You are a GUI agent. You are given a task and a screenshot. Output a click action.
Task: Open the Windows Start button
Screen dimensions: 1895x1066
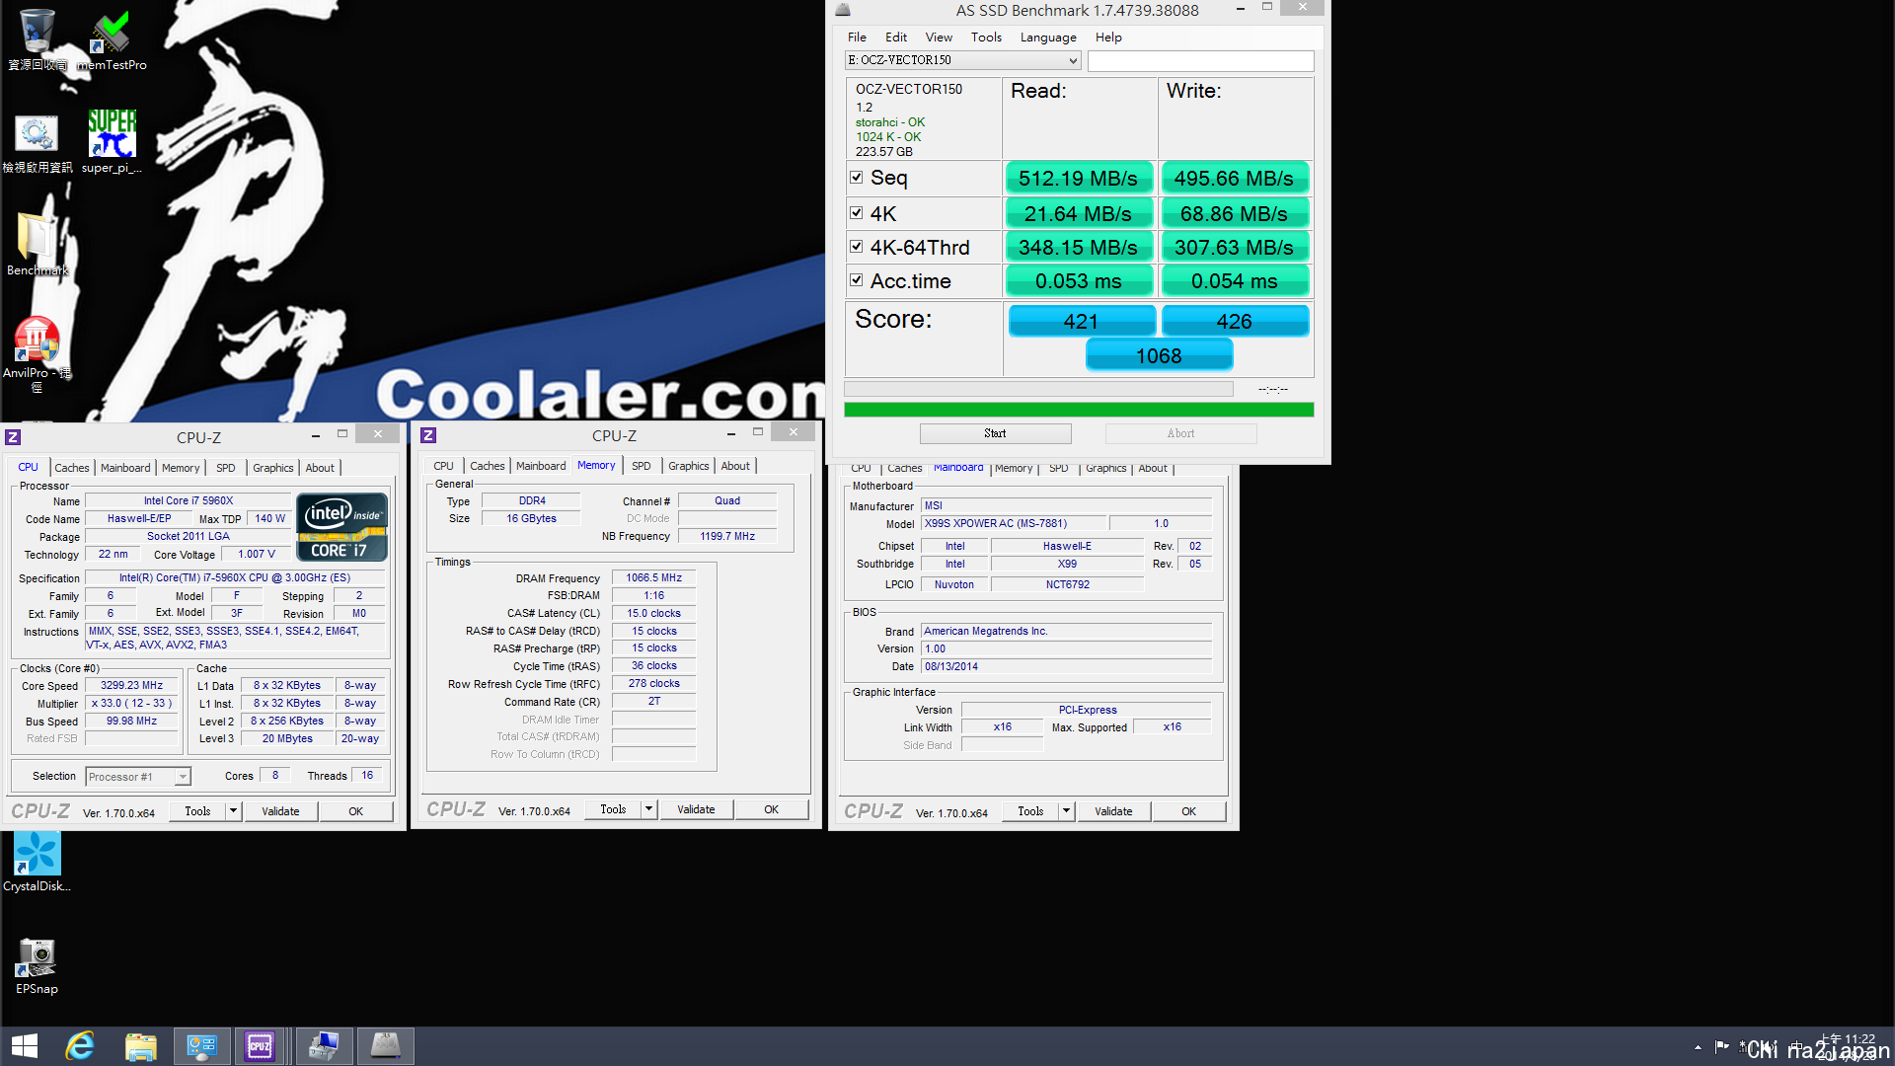coord(25,1046)
